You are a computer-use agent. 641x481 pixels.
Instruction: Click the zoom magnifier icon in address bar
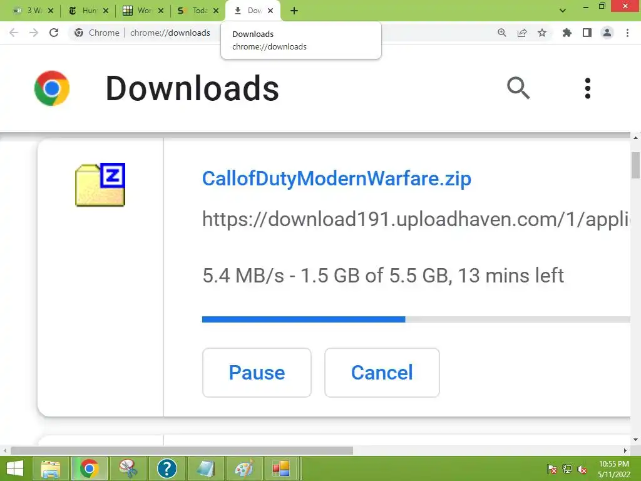point(501,33)
